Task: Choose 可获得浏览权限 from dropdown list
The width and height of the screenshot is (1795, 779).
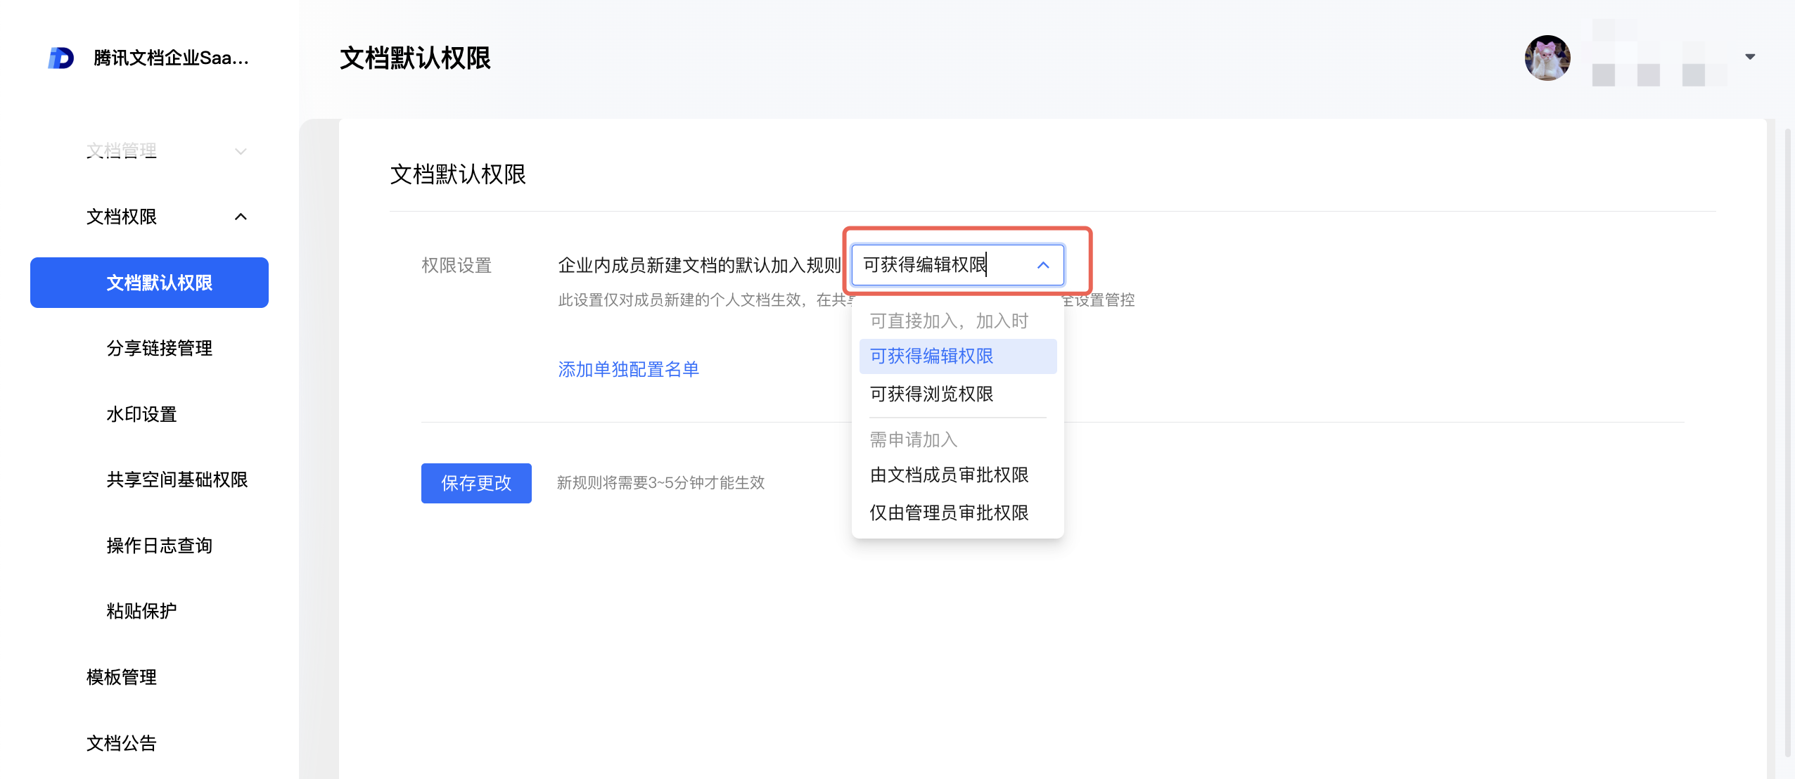Action: (x=931, y=394)
